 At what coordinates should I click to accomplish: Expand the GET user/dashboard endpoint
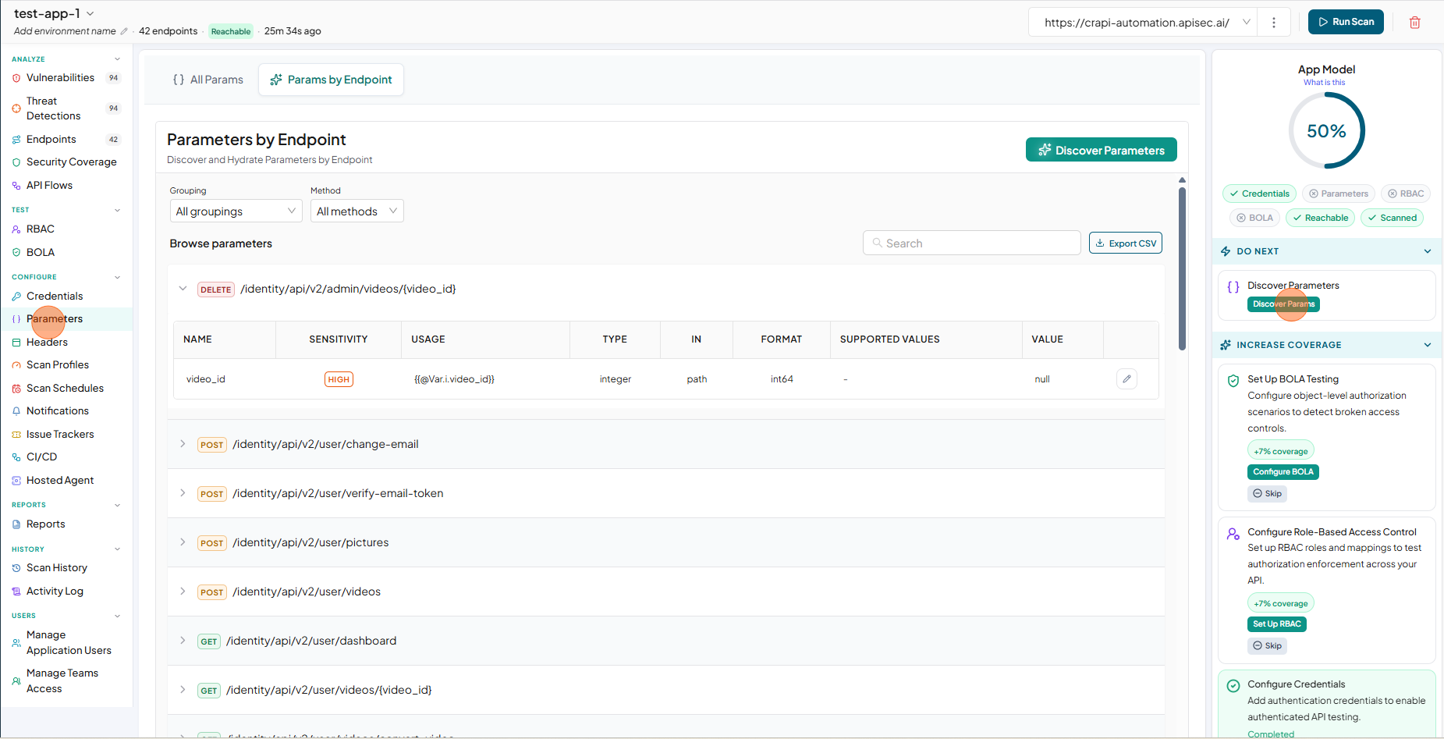(x=183, y=641)
